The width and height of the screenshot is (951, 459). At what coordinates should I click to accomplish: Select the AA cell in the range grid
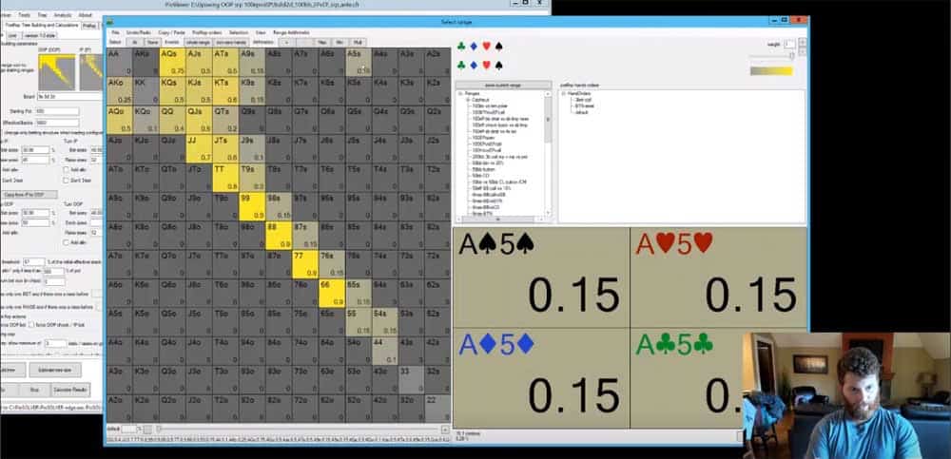click(120, 62)
